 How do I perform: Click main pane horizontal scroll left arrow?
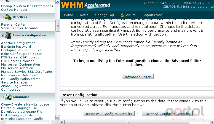[62, 122]
